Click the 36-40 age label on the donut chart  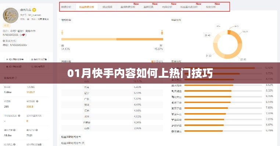click(207, 35)
